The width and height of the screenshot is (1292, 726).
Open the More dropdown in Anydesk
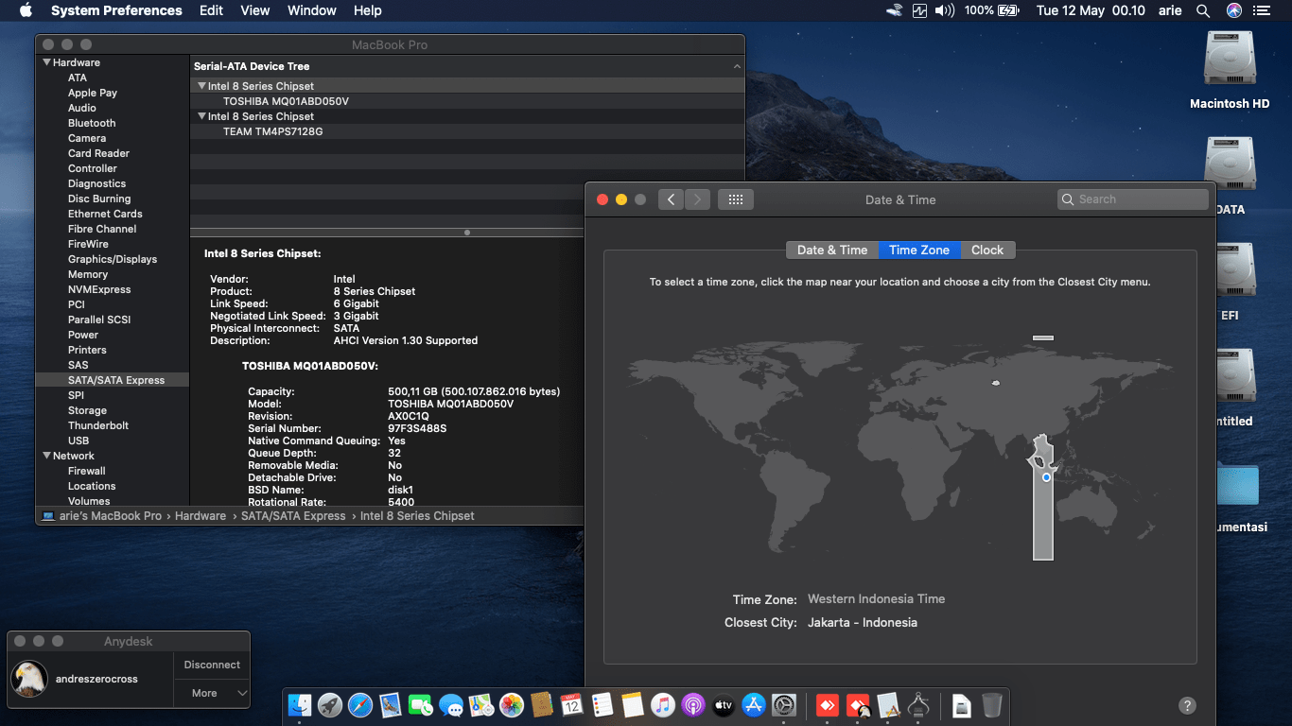(212, 693)
